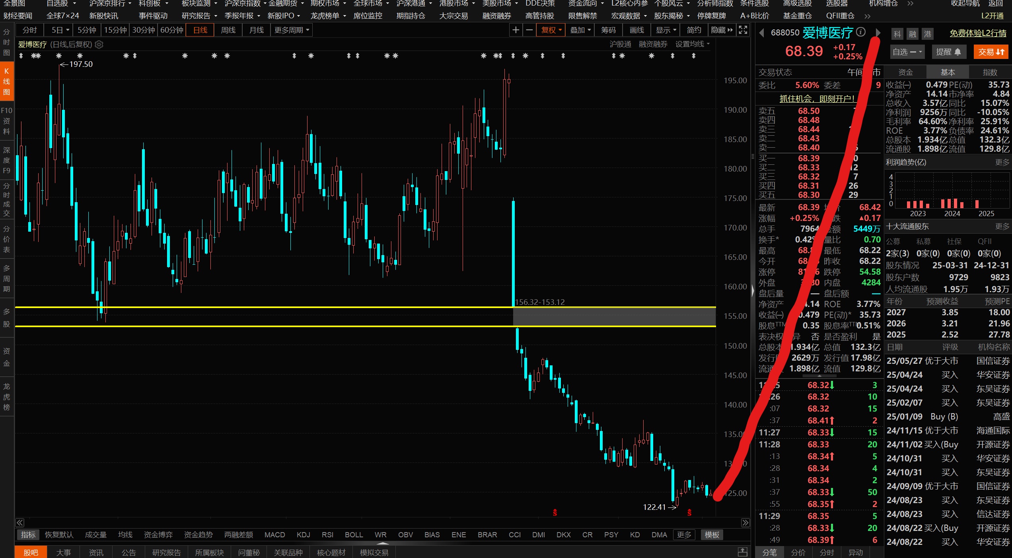The height and width of the screenshot is (558, 1012).
Task: Click the export icon at bottom of chart
Action: point(742,552)
